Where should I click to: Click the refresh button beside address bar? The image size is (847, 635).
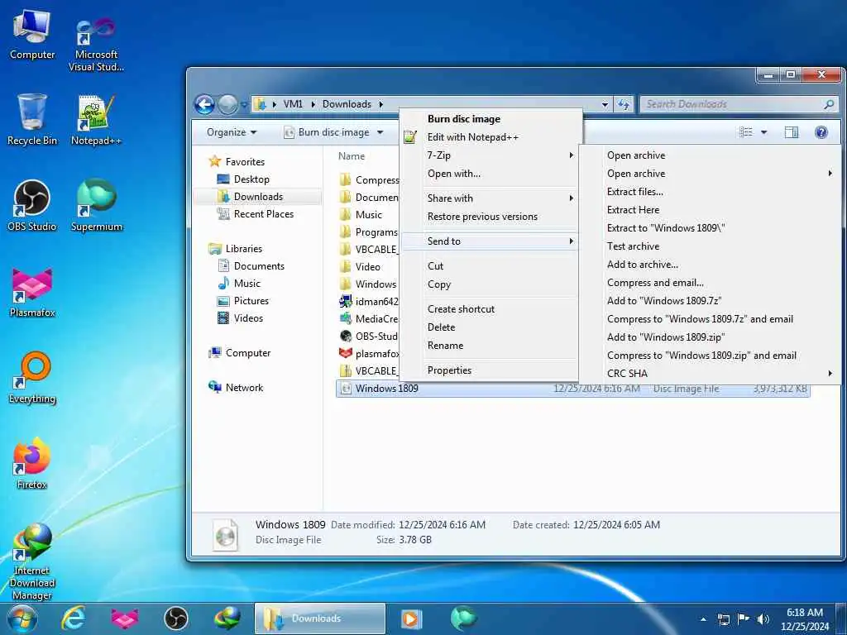[624, 104]
